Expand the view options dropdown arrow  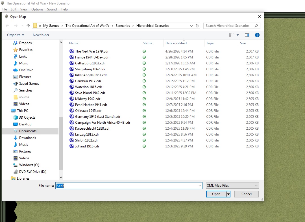tap(238, 35)
